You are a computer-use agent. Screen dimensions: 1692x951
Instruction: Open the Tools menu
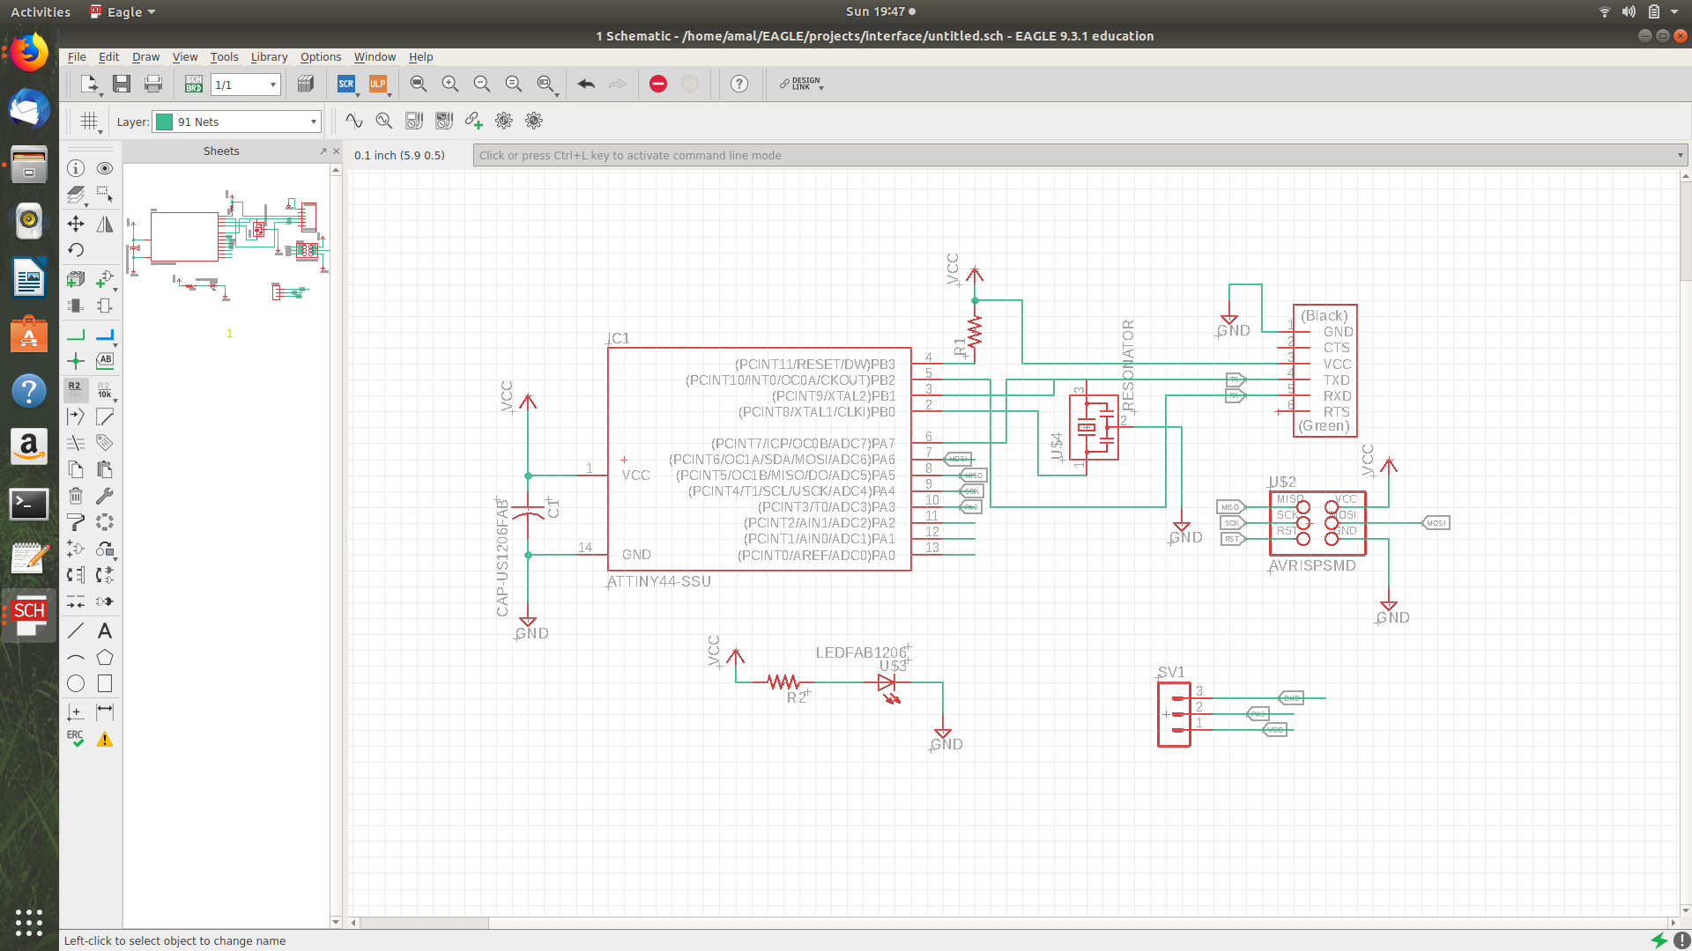click(x=224, y=56)
